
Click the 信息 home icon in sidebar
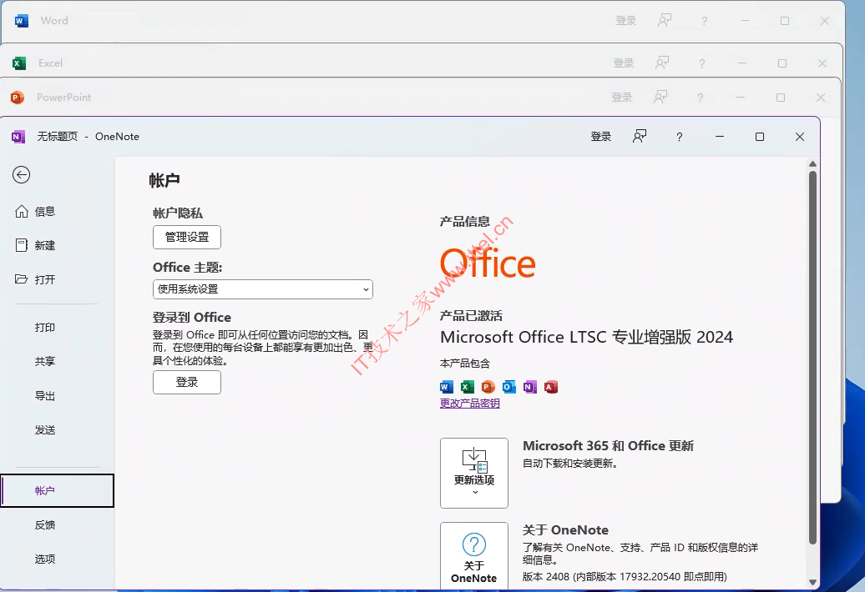(x=22, y=212)
